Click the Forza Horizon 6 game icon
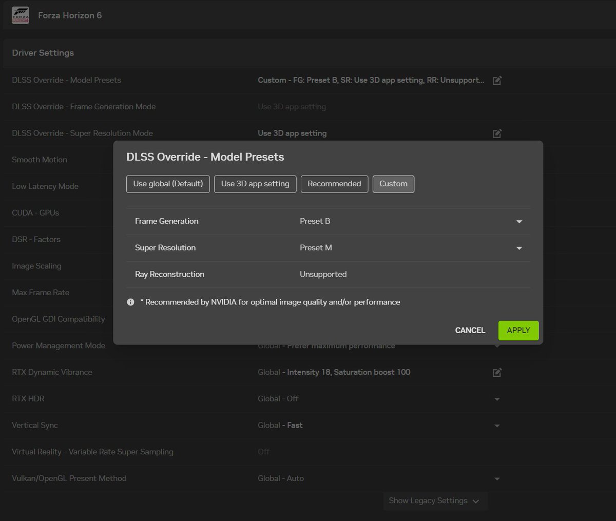 coord(21,15)
